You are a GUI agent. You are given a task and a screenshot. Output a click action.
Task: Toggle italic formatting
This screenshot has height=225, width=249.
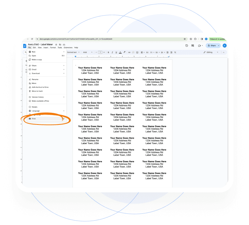[x=112, y=52]
